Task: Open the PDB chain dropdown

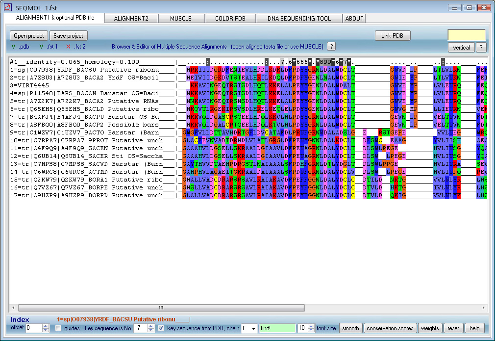Action: (253, 328)
